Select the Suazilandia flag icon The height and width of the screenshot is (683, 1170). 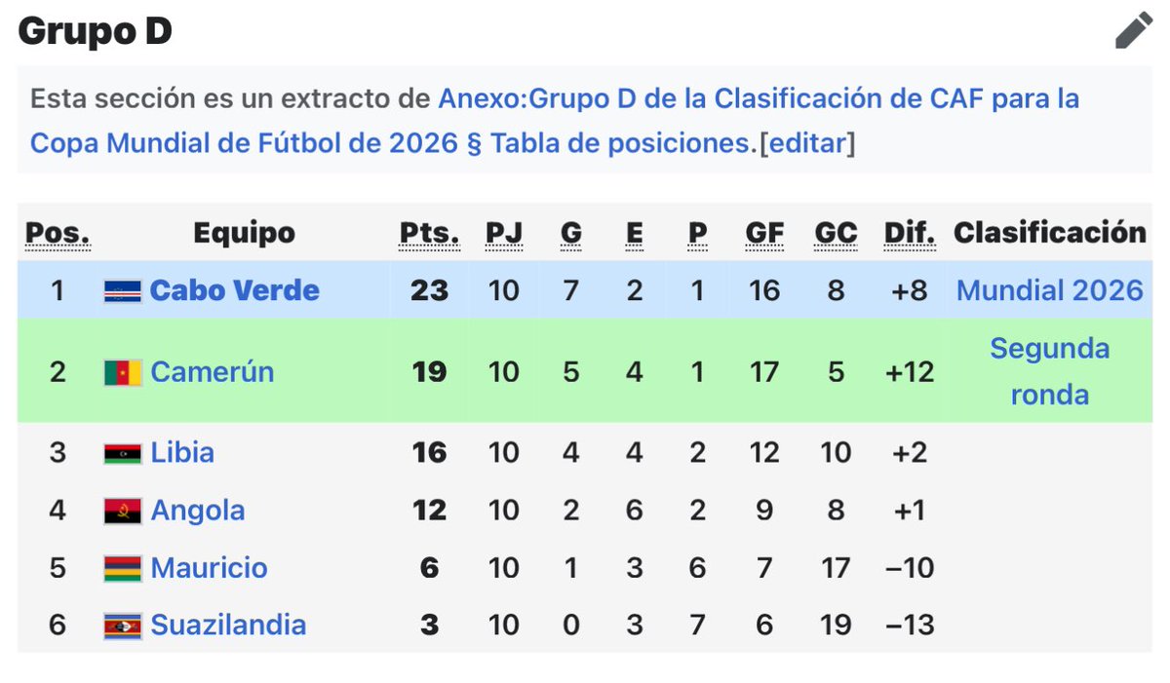(x=123, y=626)
